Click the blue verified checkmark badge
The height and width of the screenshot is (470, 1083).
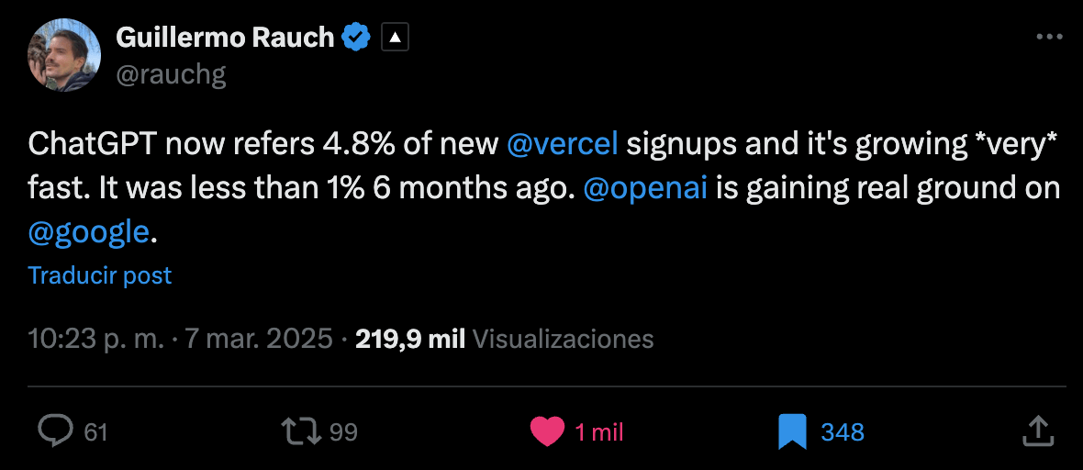tap(356, 38)
